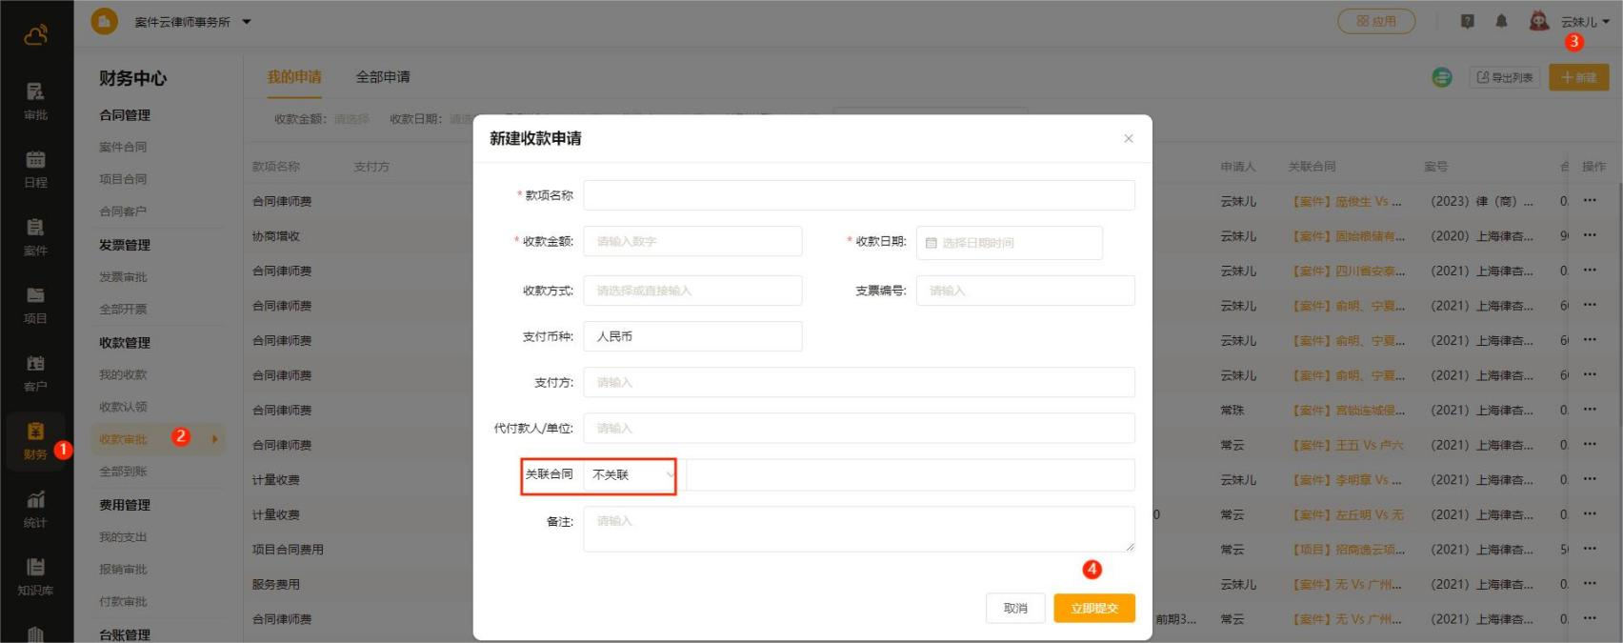Click the notification bell icon
Screen dimensions: 1623x643
1501,21
